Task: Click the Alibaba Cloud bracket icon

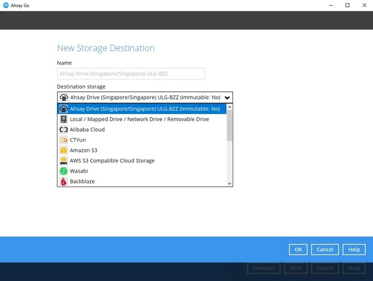Action: tap(64, 130)
